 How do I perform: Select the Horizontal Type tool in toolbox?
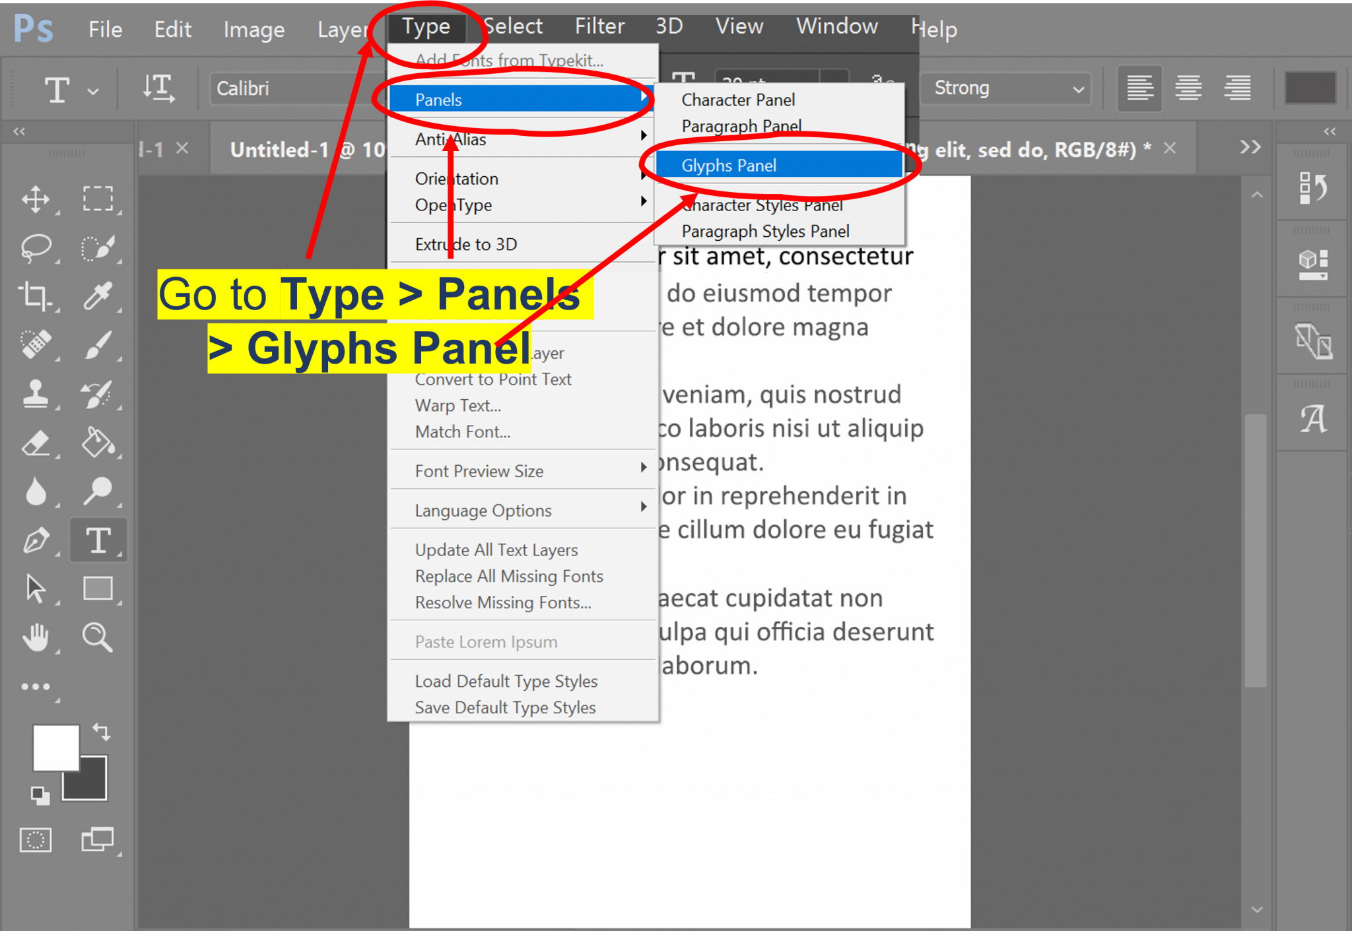(x=98, y=540)
